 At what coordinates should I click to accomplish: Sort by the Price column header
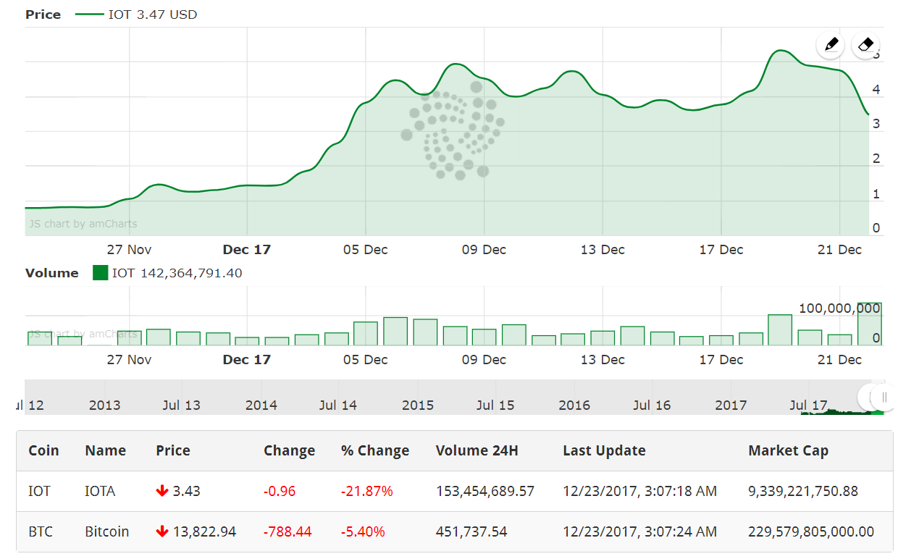click(x=173, y=450)
